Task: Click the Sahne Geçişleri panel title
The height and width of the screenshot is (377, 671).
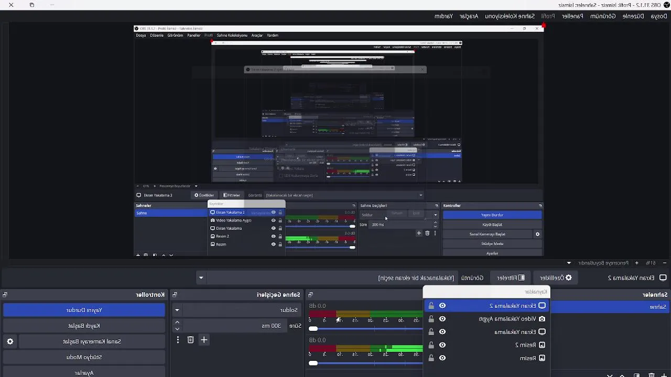Action: pyautogui.click(x=278, y=295)
